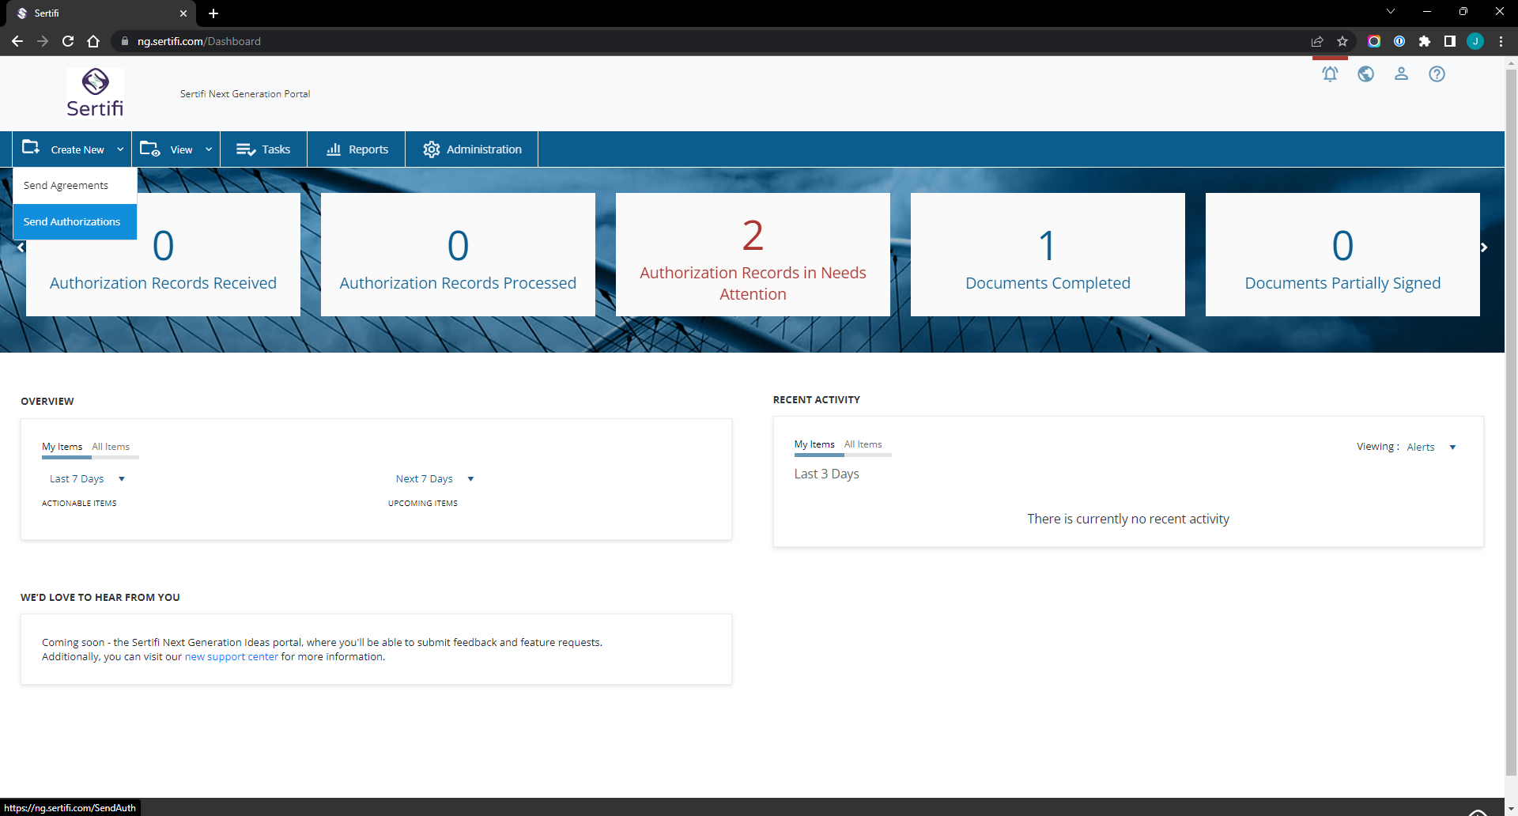Open the Chrome profile avatar J
The height and width of the screenshot is (816, 1518).
(x=1475, y=41)
